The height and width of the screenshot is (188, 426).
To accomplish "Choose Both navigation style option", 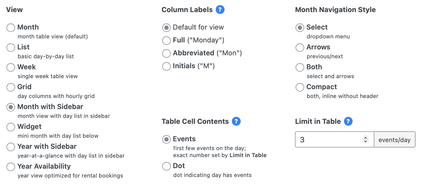I will 300,67.
